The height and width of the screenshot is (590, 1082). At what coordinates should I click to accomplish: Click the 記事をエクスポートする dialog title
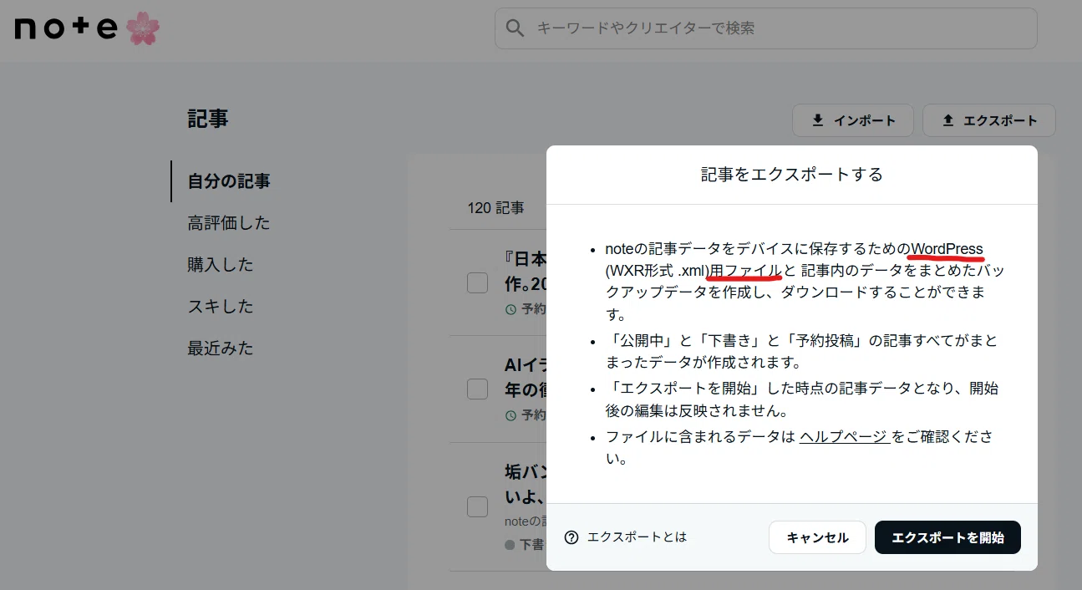click(x=792, y=175)
